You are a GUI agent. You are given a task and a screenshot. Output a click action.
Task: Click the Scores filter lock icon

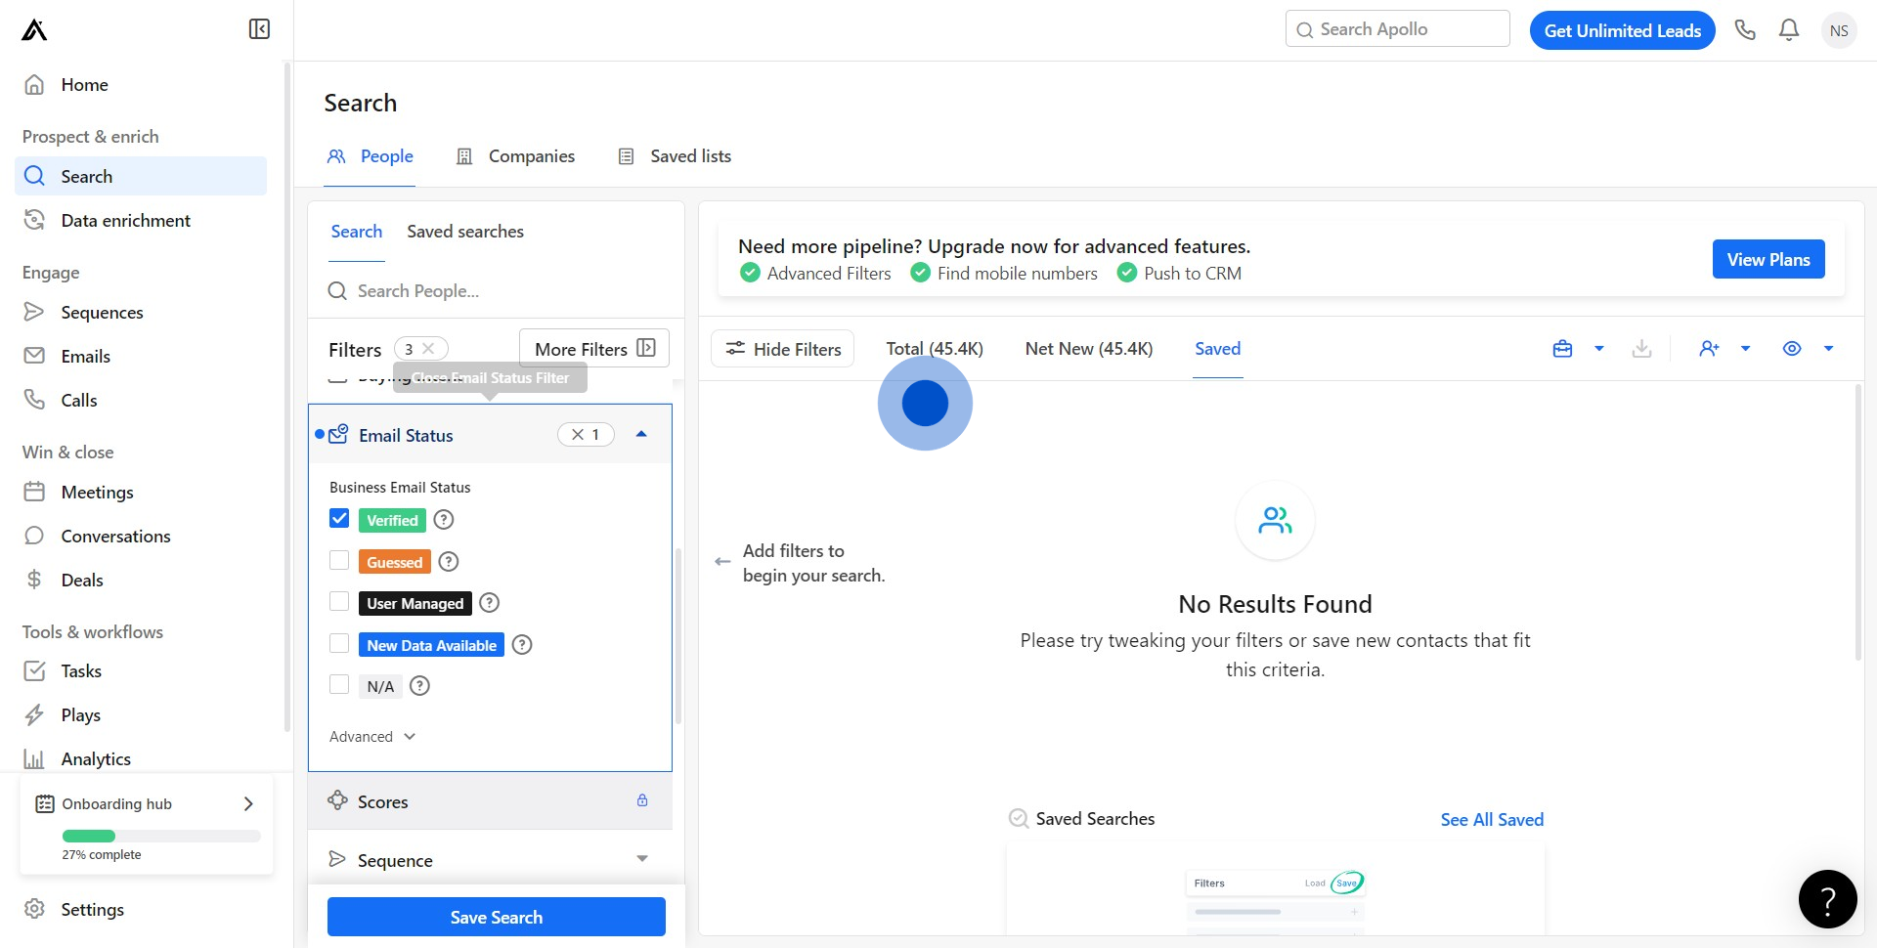(x=642, y=800)
